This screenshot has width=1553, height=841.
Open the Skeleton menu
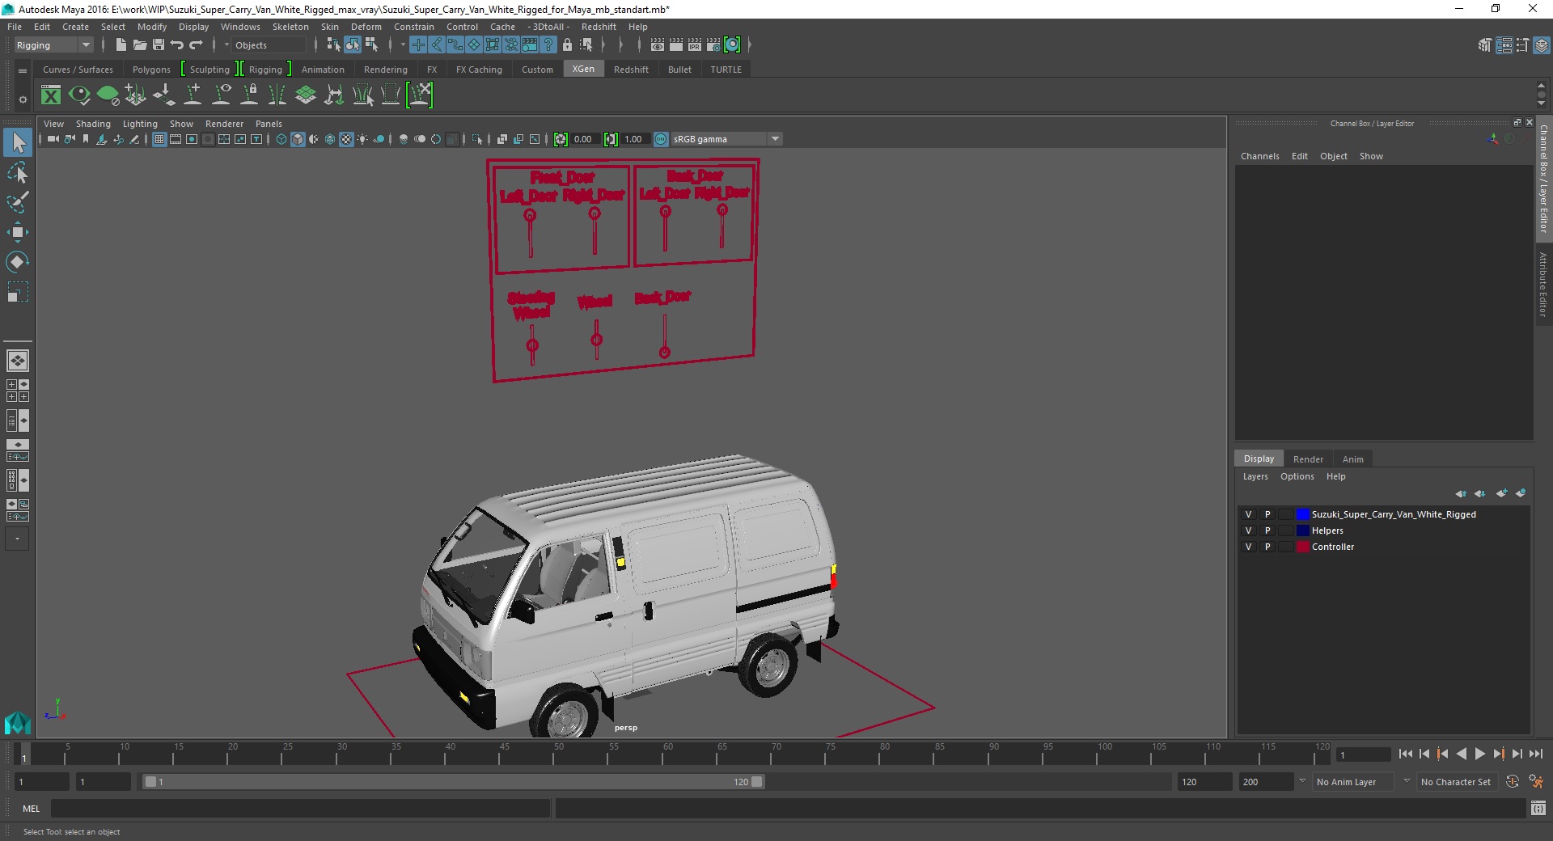click(290, 27)
